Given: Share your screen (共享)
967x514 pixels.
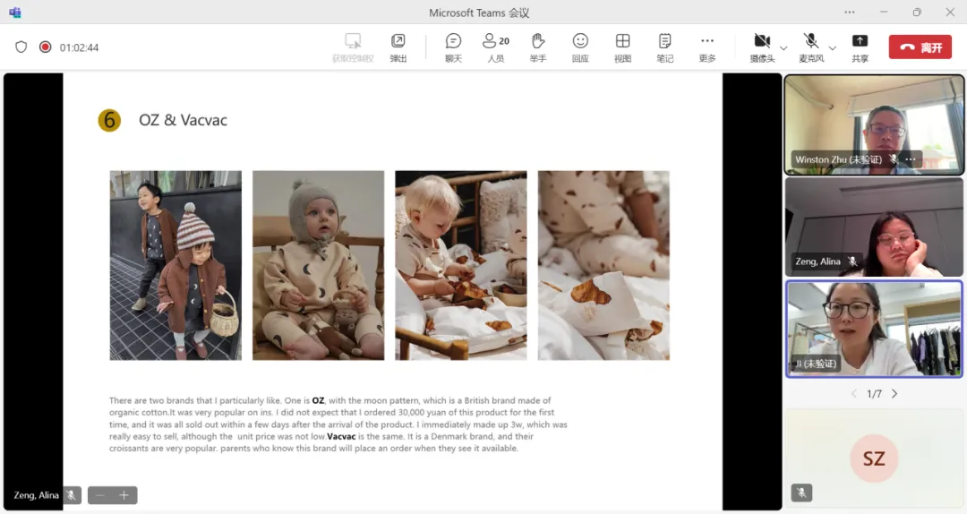Looking at the screenshot, I should [860, 47].
